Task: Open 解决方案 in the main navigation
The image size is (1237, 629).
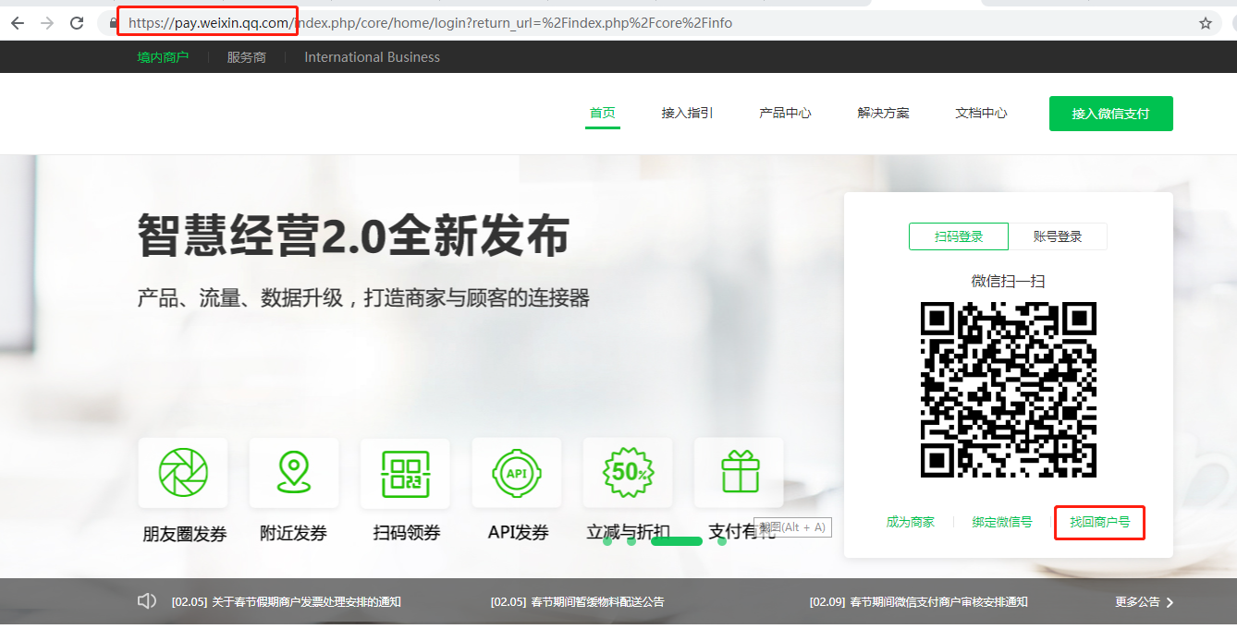Action: [883, 113]
